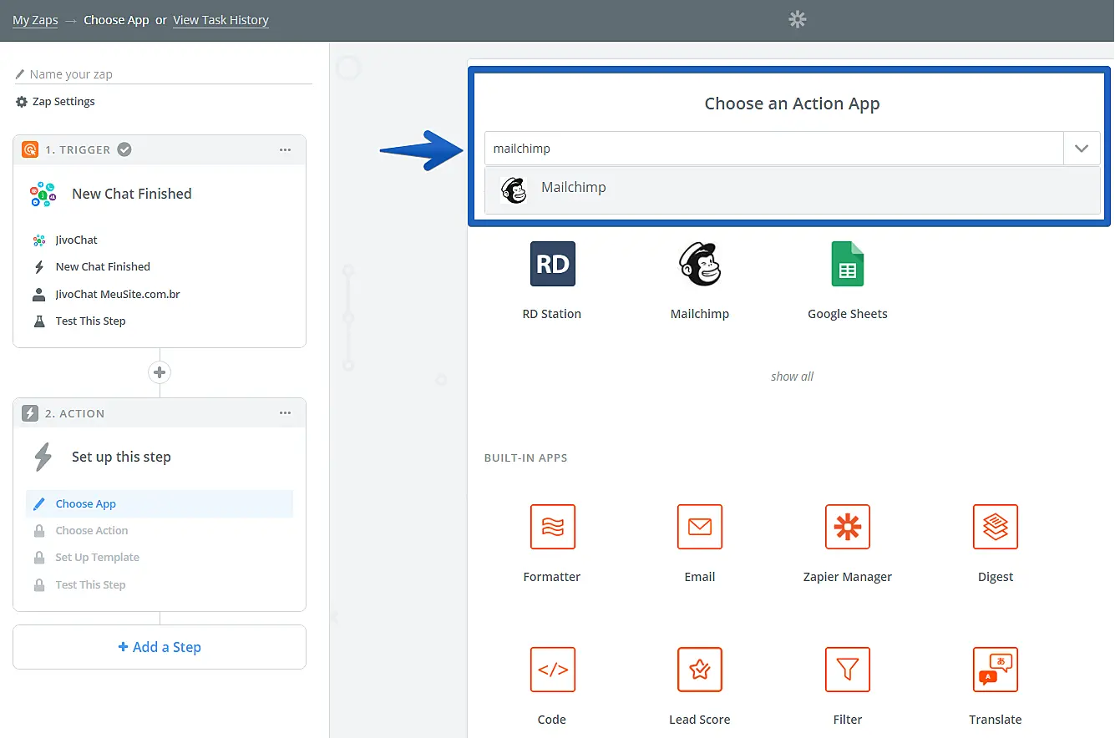This screenshot has height=738, width=1115.
Task: Select the Translate app icon
Action: (995, 670)
